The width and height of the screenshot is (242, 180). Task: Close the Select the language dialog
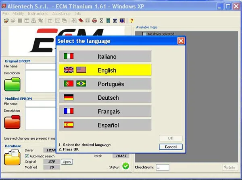pyautogui.click(x=181, y=41)
